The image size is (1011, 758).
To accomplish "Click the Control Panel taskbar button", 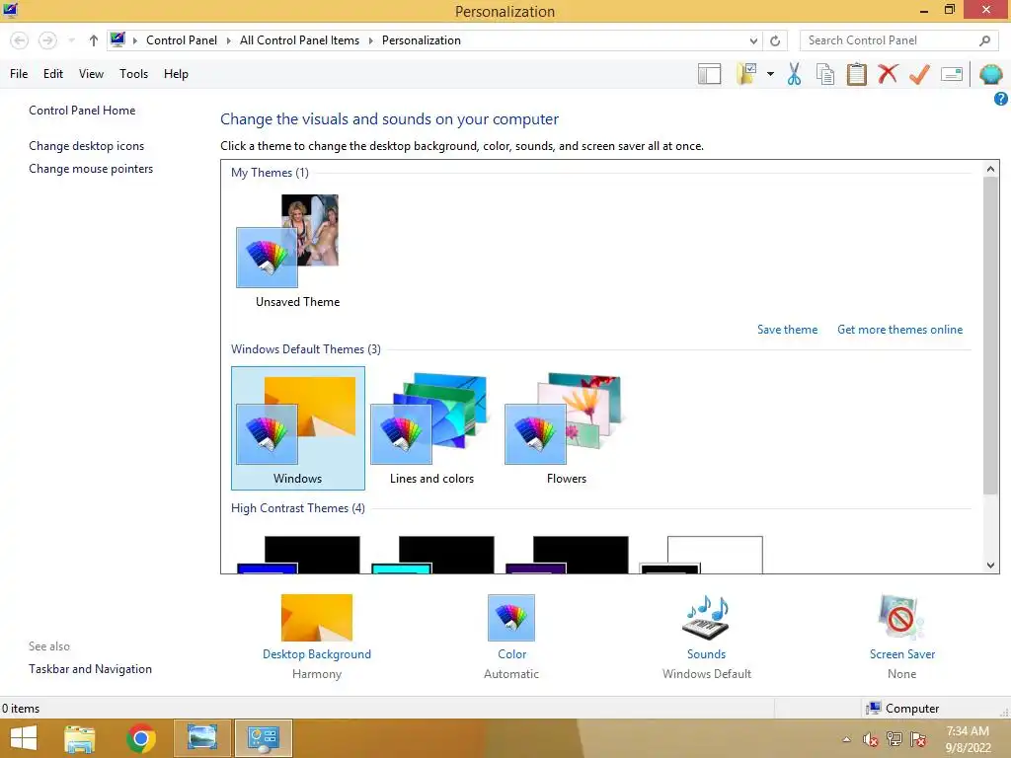I will pos(263,738).
